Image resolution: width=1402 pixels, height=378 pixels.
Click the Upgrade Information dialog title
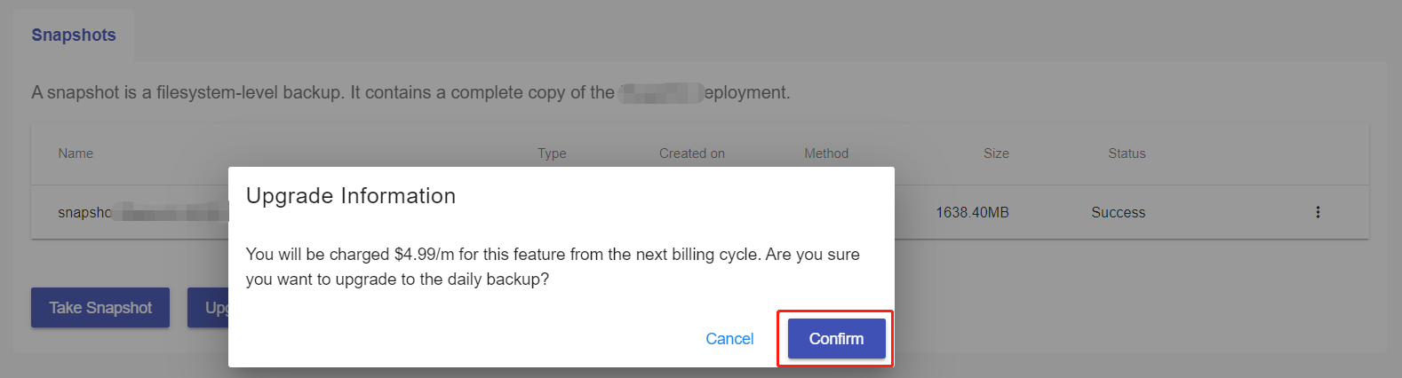[x=351, y=196]
